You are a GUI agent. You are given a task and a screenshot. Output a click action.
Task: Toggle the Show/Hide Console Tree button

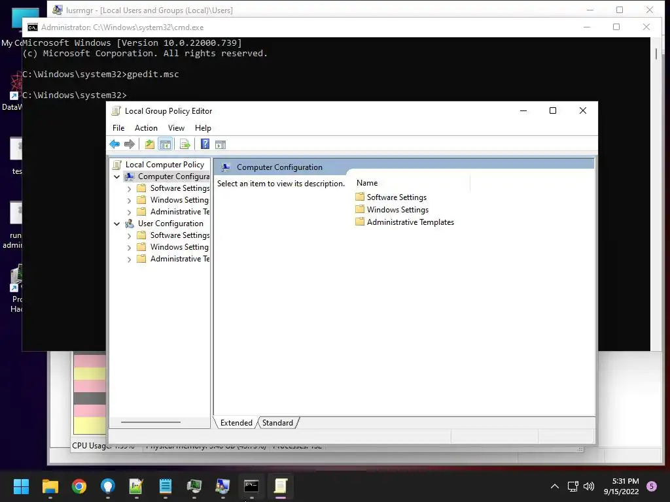coord(166,144)
